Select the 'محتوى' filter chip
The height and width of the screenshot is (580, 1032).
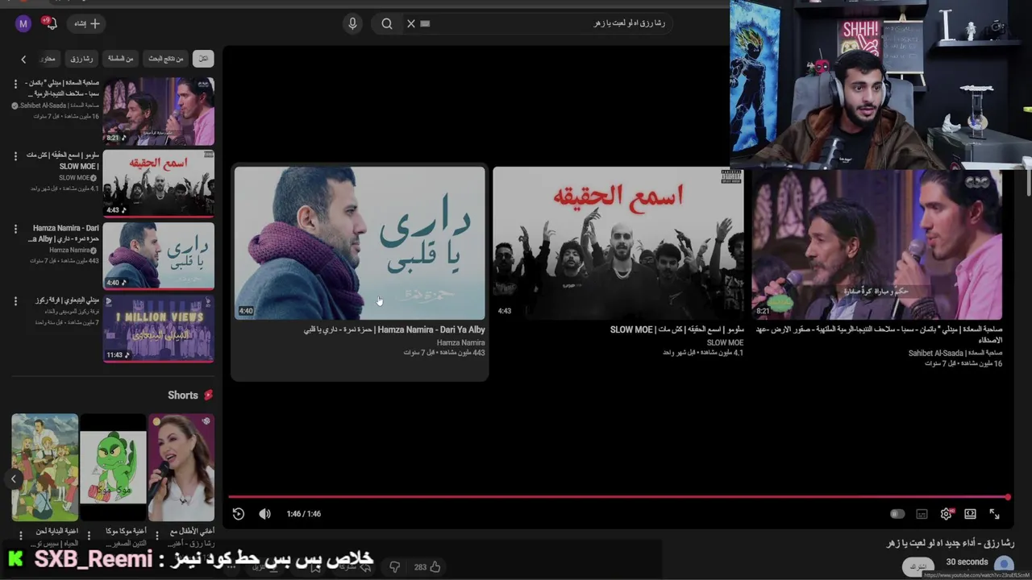(x=48, y=59)
